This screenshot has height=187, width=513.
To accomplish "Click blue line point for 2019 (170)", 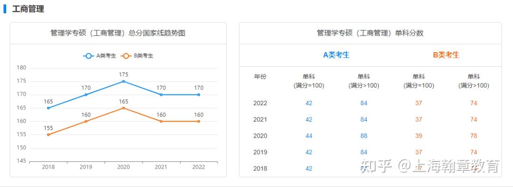I will point(86,95).
